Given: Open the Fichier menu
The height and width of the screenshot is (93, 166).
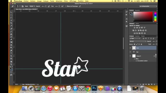Looking at the screenshot, I should point(26,1).
